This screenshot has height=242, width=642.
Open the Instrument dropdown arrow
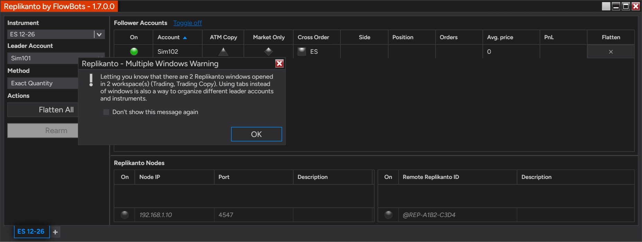pos(99,34)
